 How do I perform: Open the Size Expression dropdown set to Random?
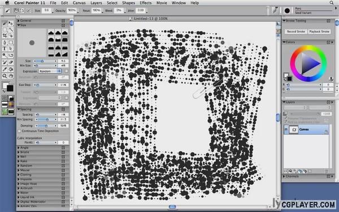50,71
